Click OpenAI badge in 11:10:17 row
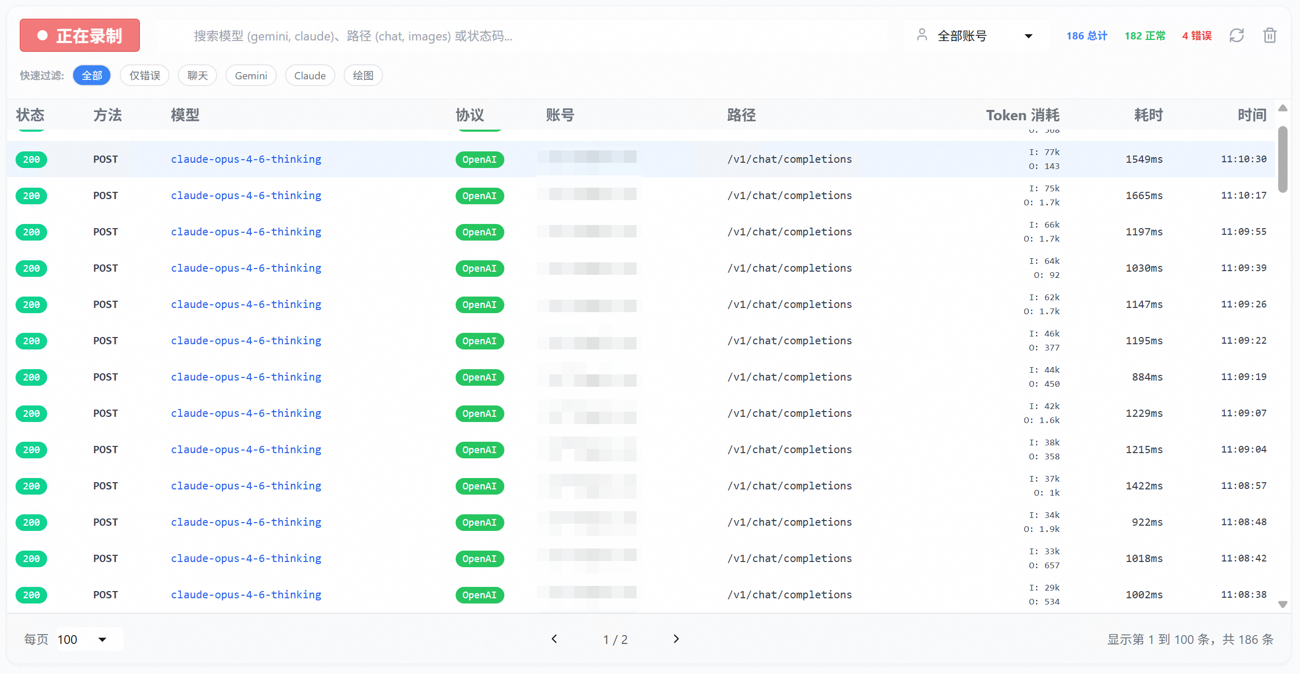 [479, 196]
